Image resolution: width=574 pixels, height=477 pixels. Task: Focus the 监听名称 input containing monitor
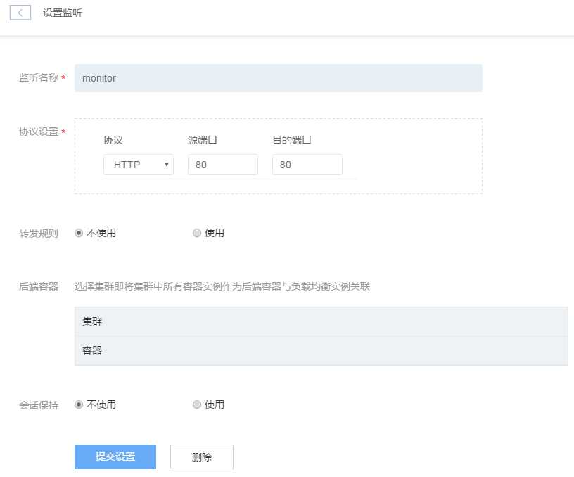pyautogui.click(x=278, y=78)
